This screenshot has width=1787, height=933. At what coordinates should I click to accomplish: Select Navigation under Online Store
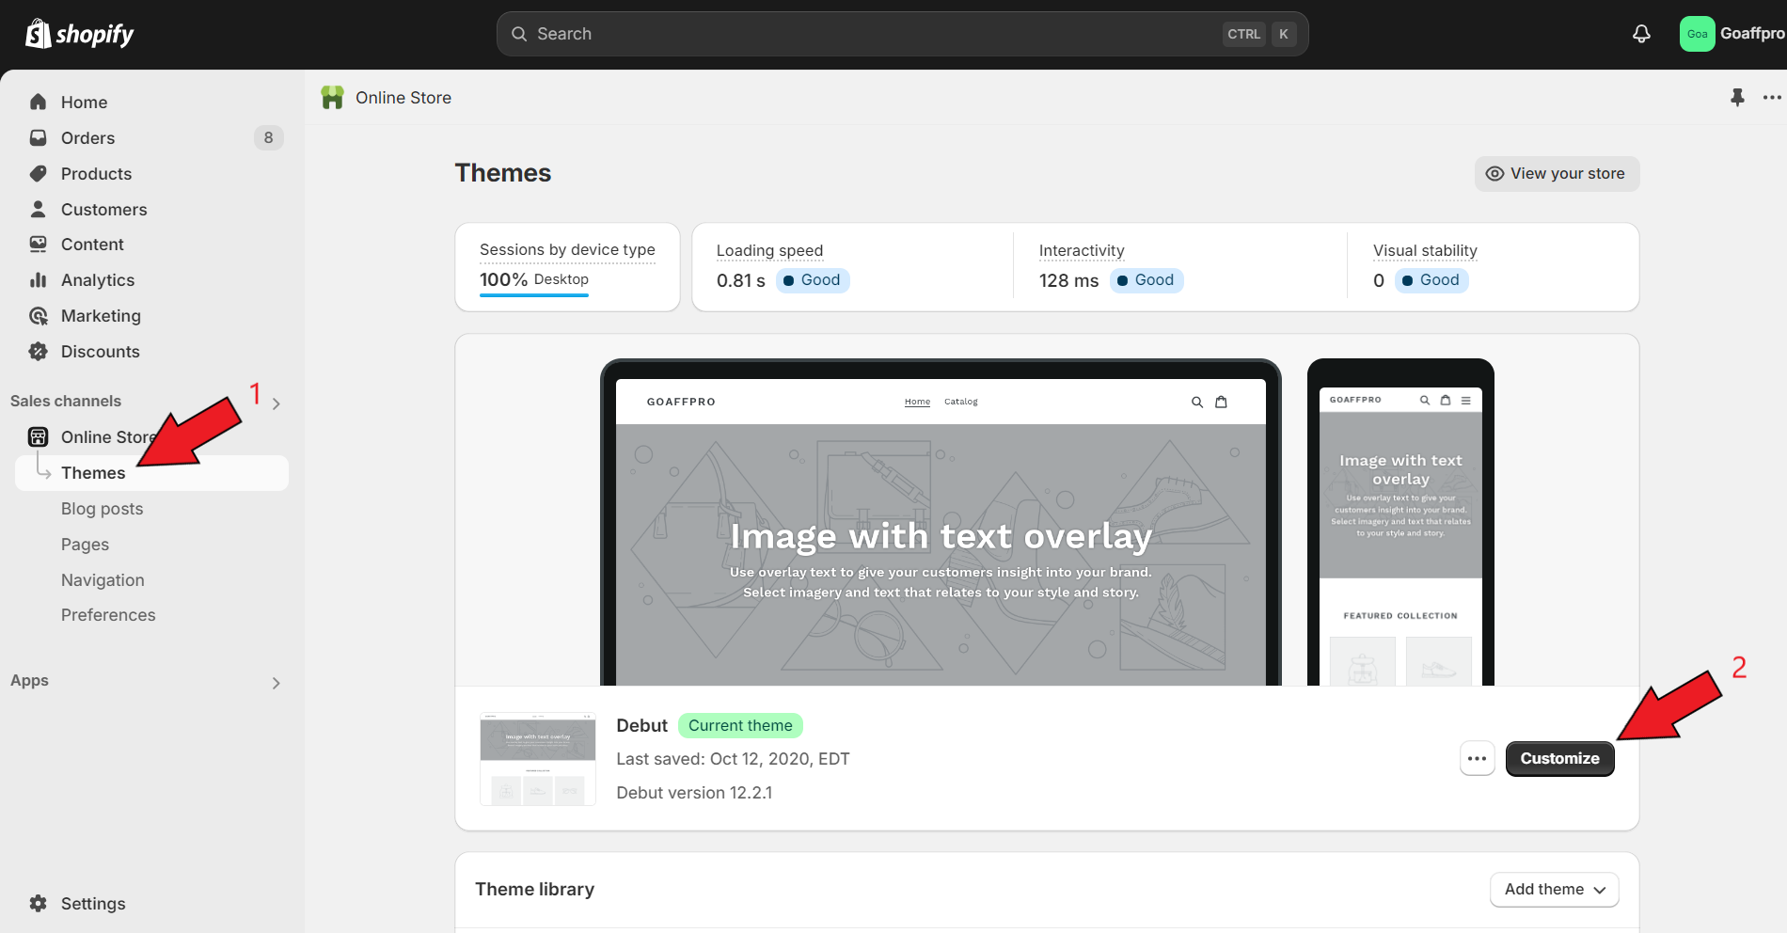[103, 580]
